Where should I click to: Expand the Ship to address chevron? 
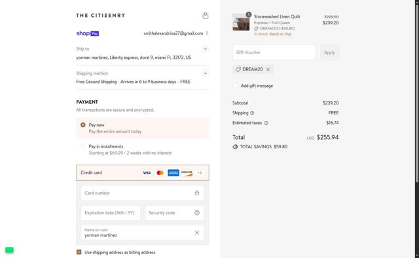[205, 49]
